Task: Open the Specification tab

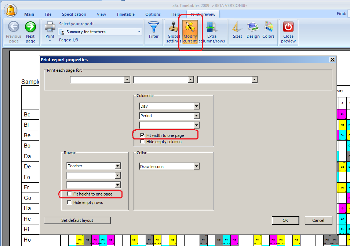Action: (74, 14)
